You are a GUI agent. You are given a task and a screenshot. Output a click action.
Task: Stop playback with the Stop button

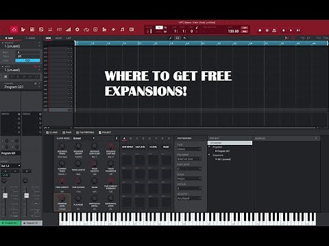(x=284, y=30)
